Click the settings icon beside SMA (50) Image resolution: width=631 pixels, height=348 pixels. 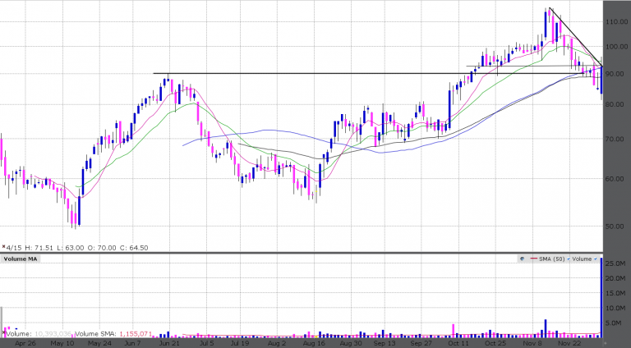(x=521, y=259)
